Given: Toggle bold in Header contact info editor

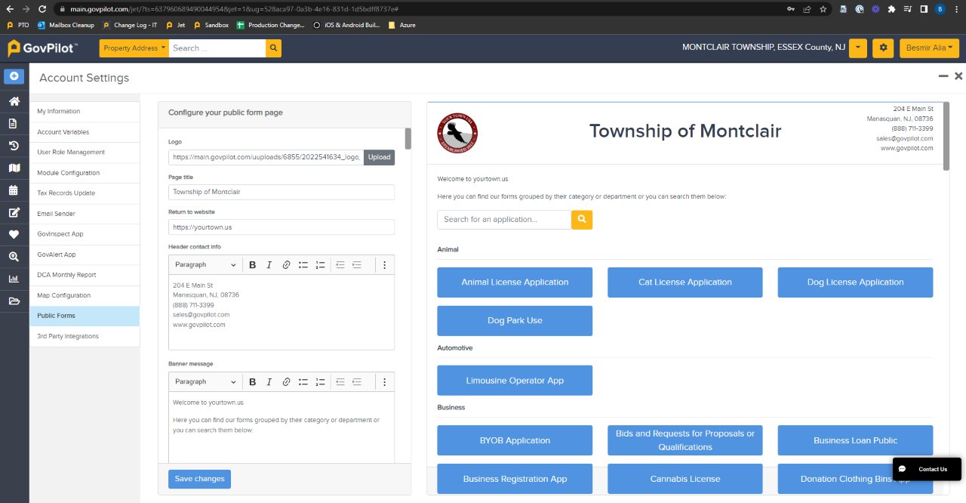Looking at the screenshot, I should tap(253, 265).
